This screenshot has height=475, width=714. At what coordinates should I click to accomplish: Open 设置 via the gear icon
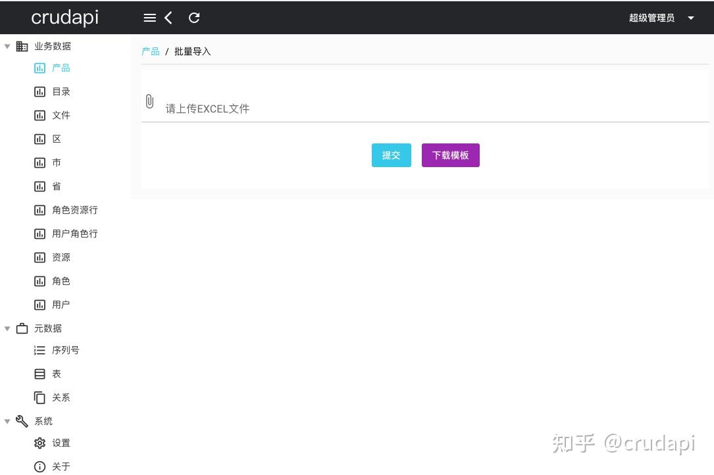[39, 443]
